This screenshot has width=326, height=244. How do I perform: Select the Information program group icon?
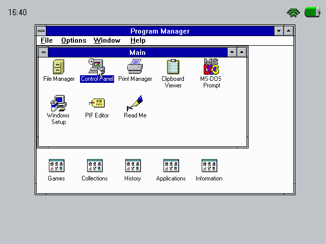(209, 166)
